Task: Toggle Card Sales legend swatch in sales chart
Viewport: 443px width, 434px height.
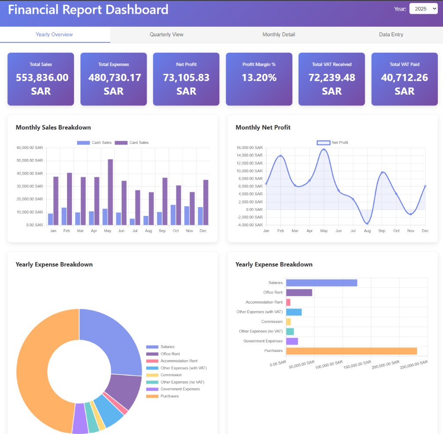Action: coord(121,143)
